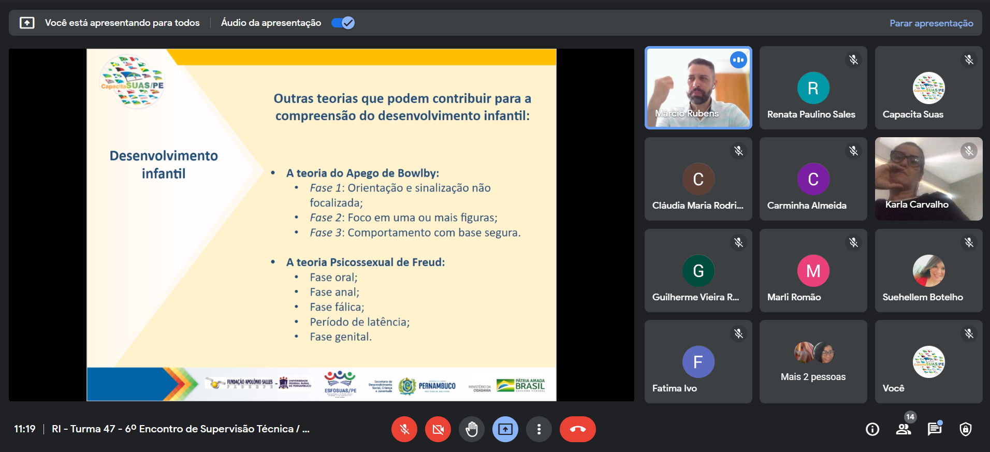Open more options three-dot menu

539,429
